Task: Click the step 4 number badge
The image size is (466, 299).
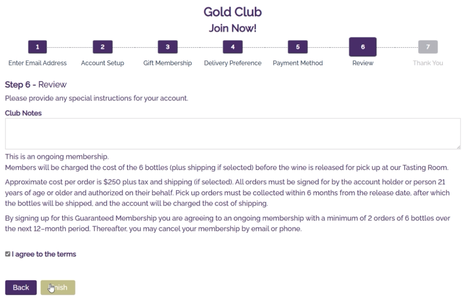Action: [233, 47]
